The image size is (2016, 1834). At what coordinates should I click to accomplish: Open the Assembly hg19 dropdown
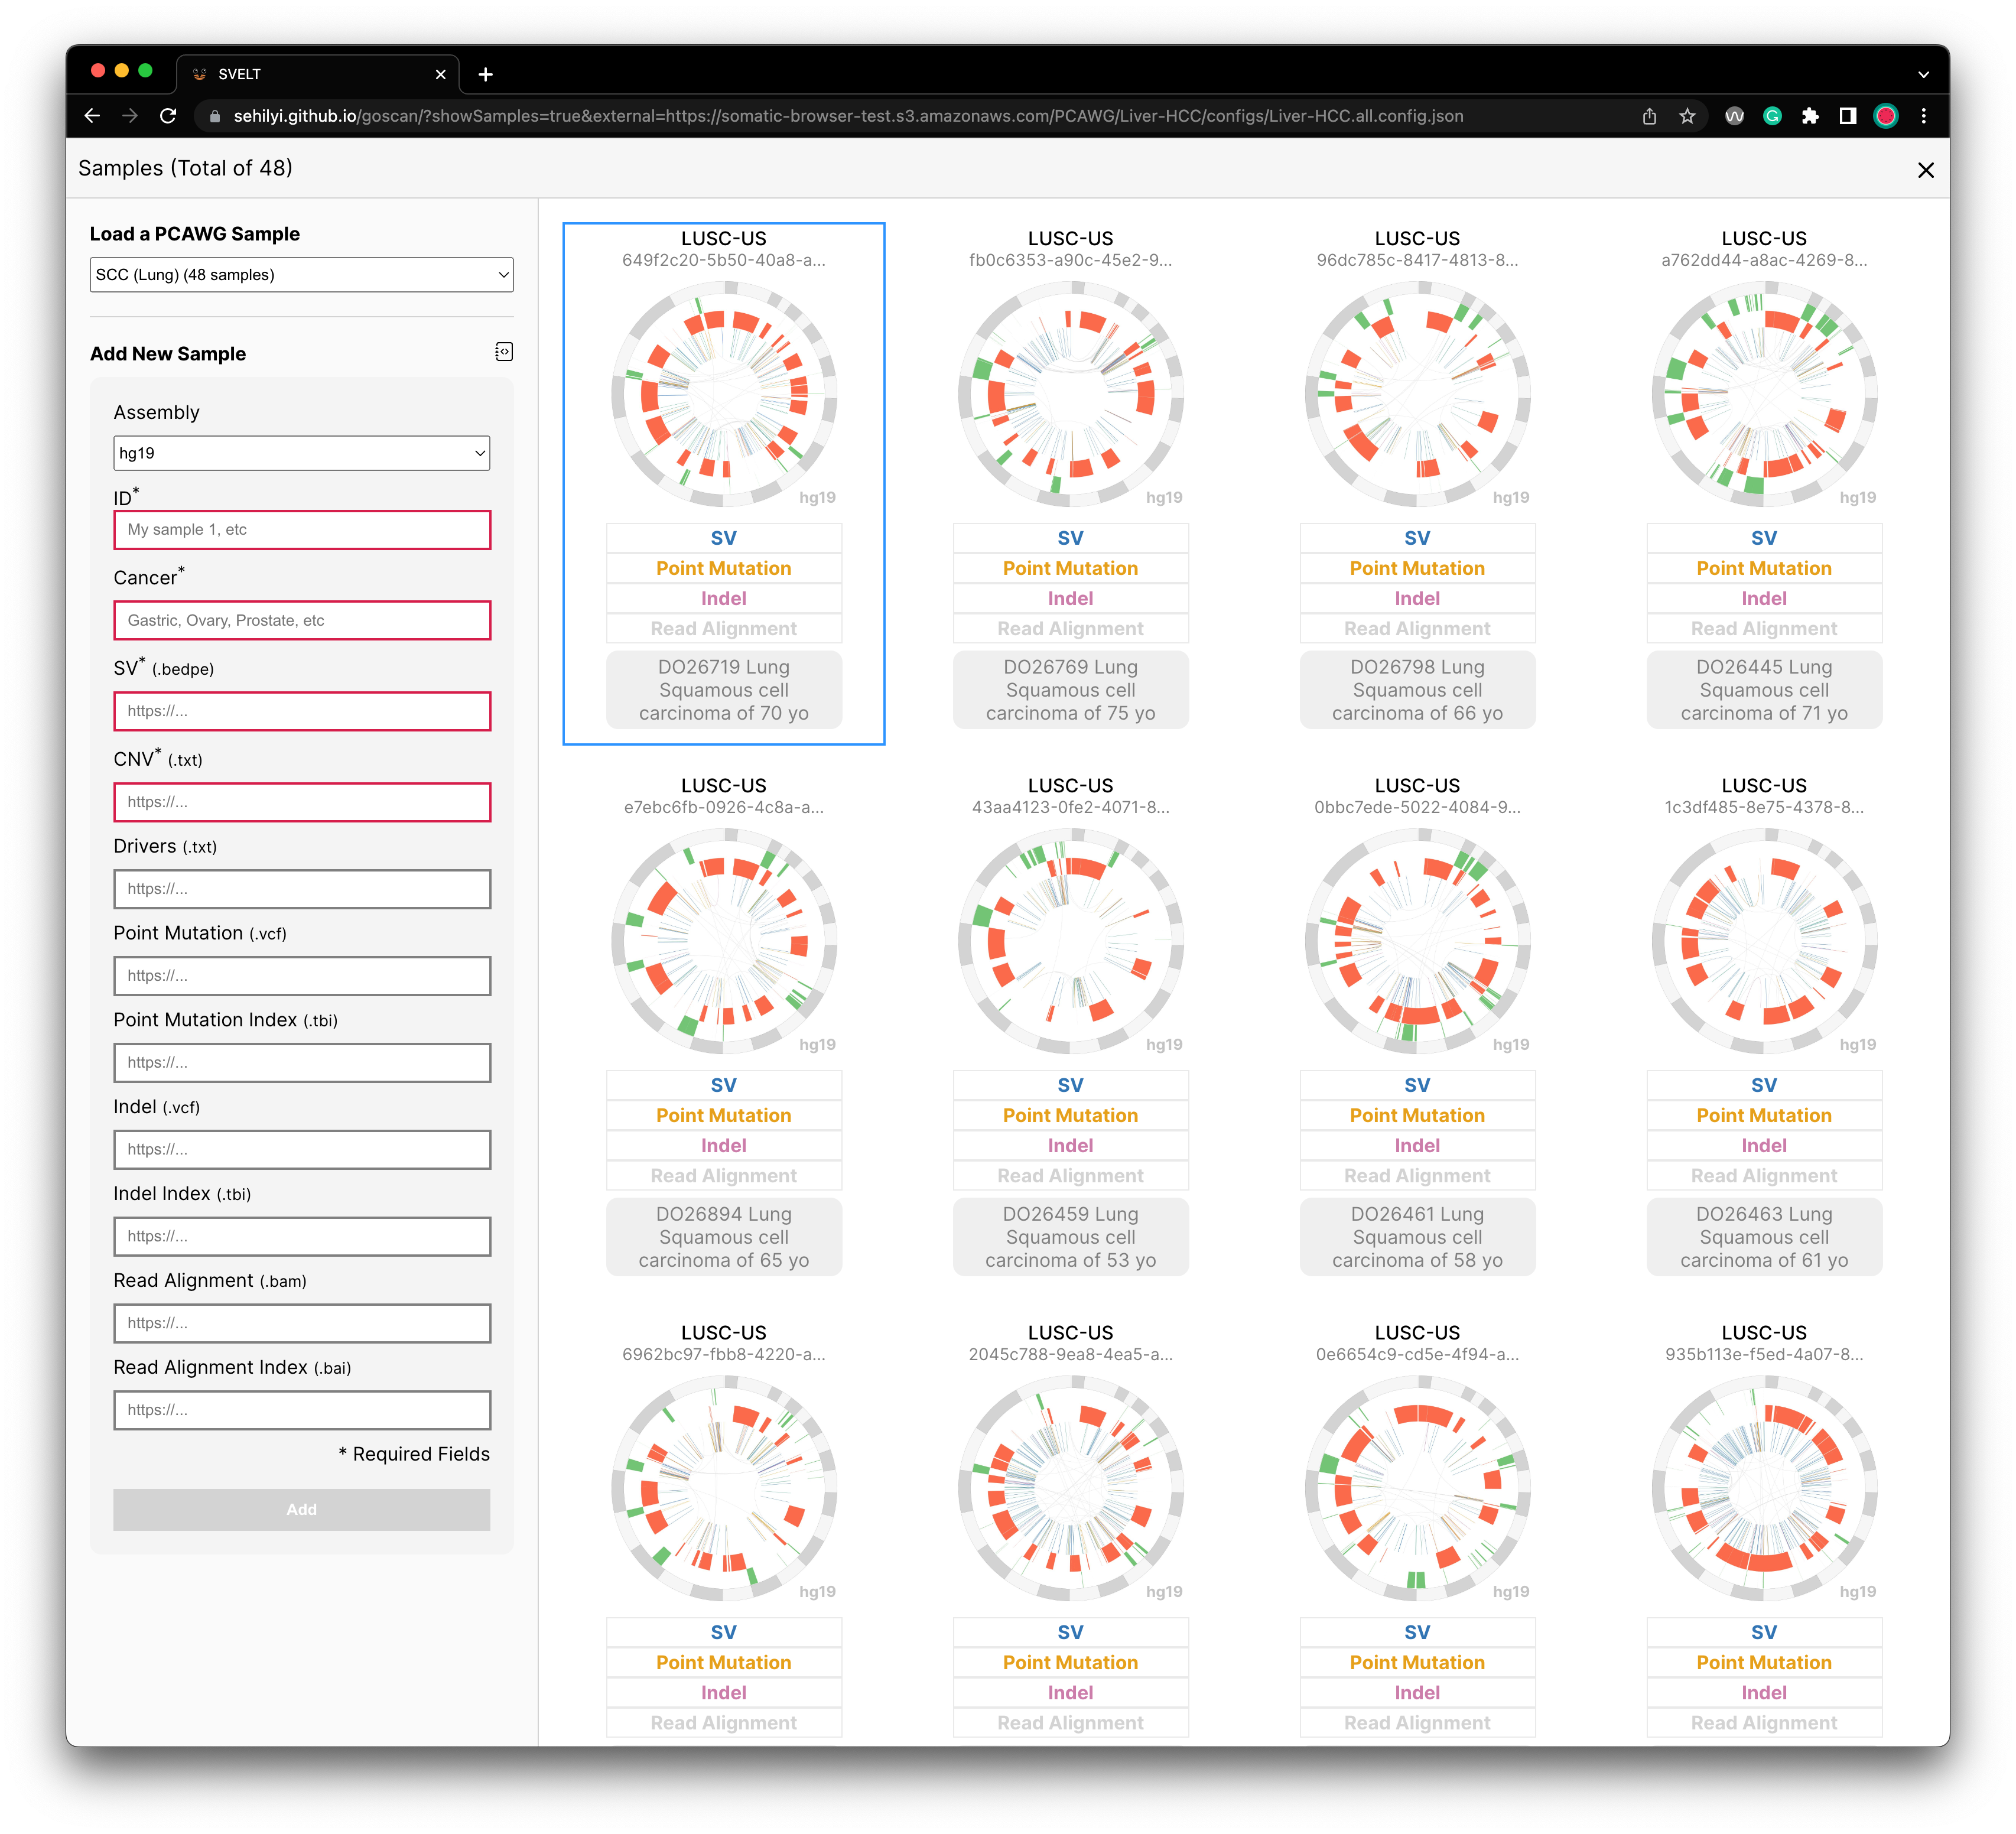point(302,453)
